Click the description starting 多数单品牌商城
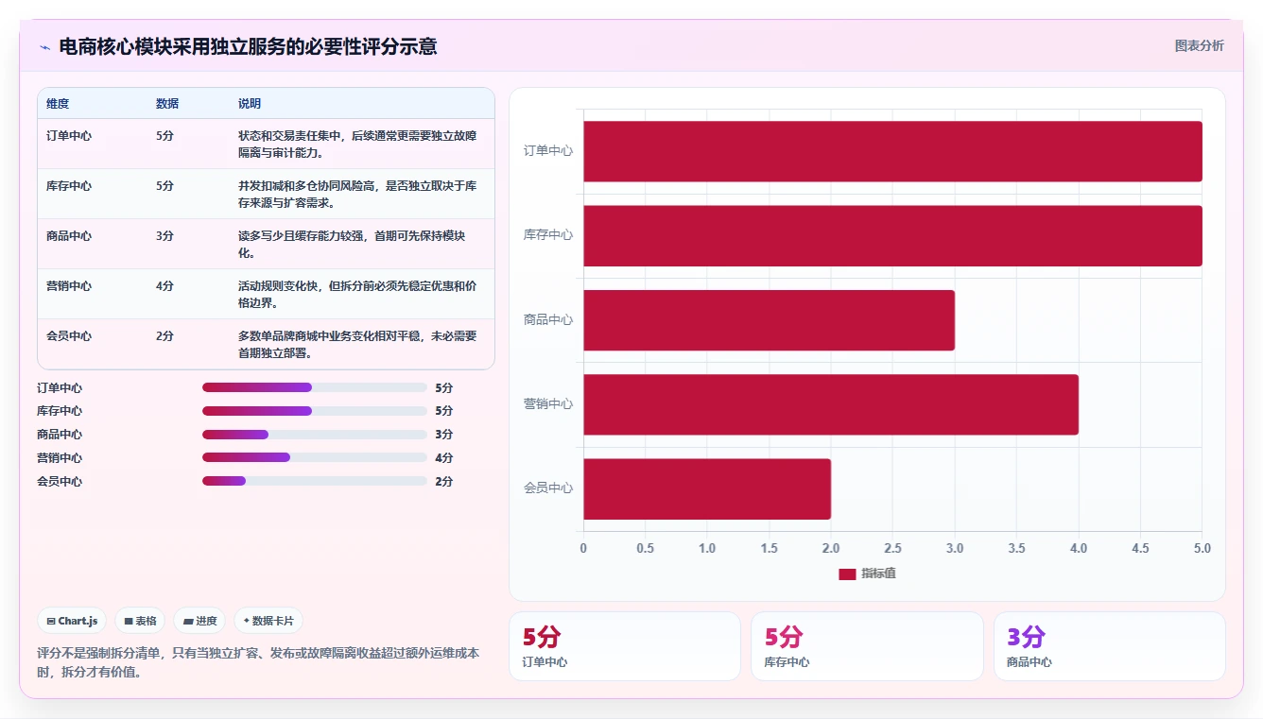The image size is (1263, 719). pyautogui.click(x=357, y=344)
